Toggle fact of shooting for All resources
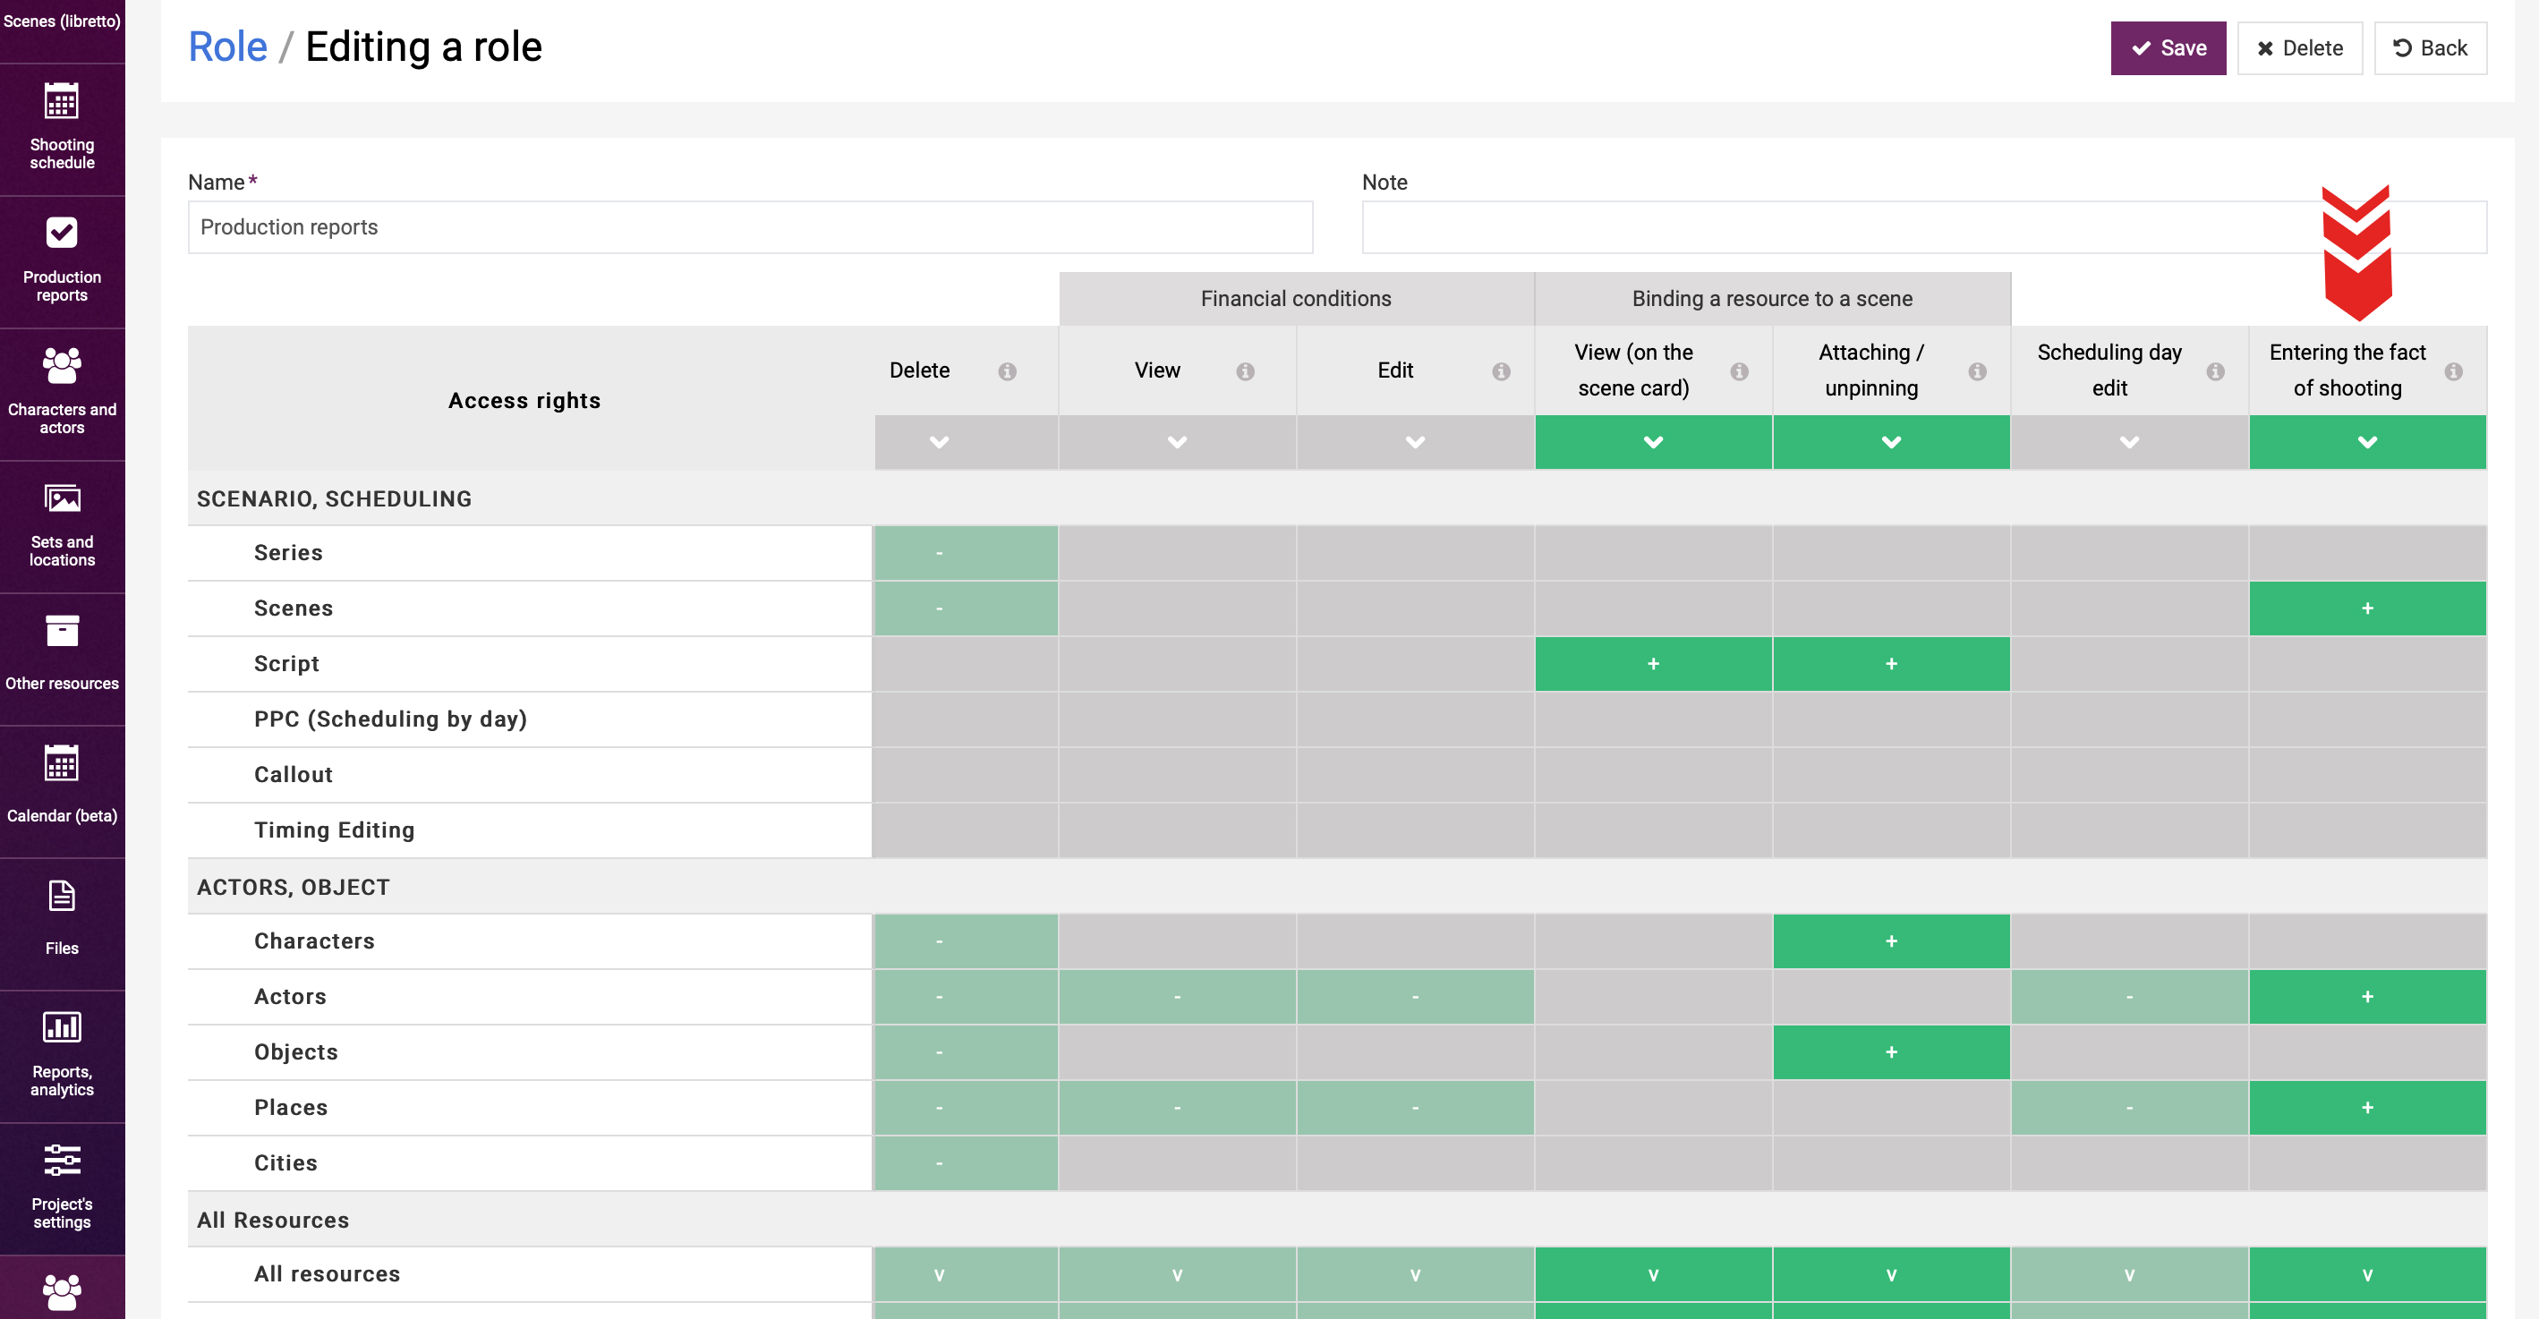This screenshot has width=2539, height=1319. (x=2366, y=1274)
